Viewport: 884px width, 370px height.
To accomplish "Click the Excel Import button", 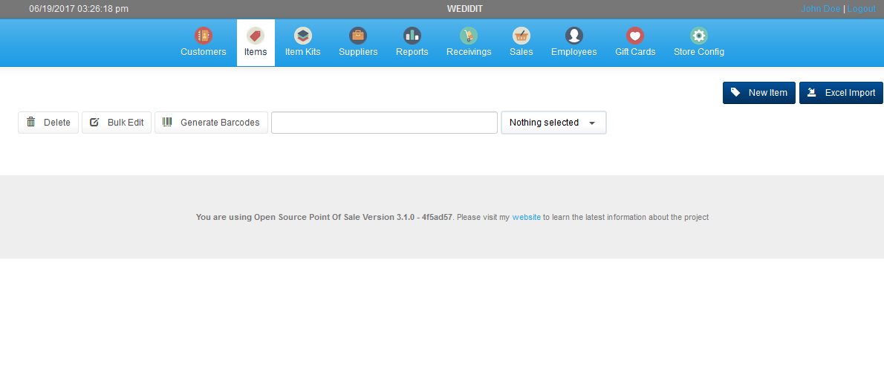I will [x=841, y=93].
